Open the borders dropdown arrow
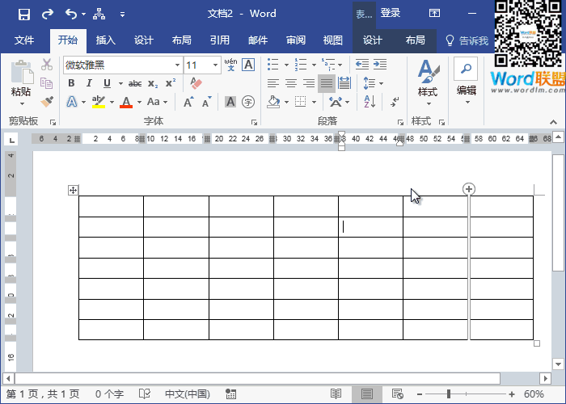The image size is (566, 404). coord(314,102)
